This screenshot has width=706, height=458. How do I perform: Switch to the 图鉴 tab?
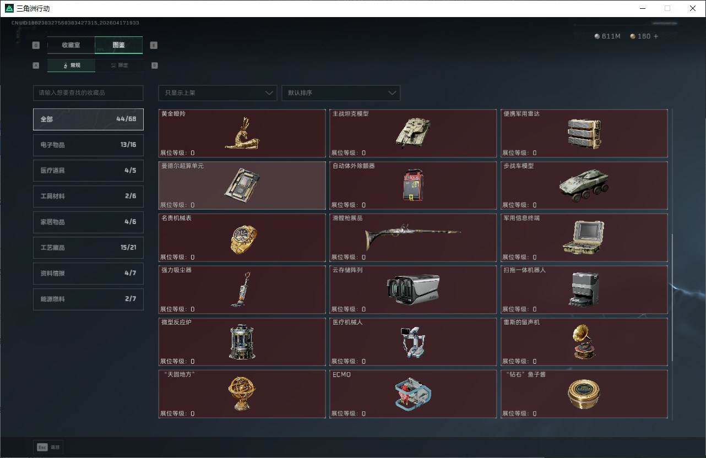point(119,45)
